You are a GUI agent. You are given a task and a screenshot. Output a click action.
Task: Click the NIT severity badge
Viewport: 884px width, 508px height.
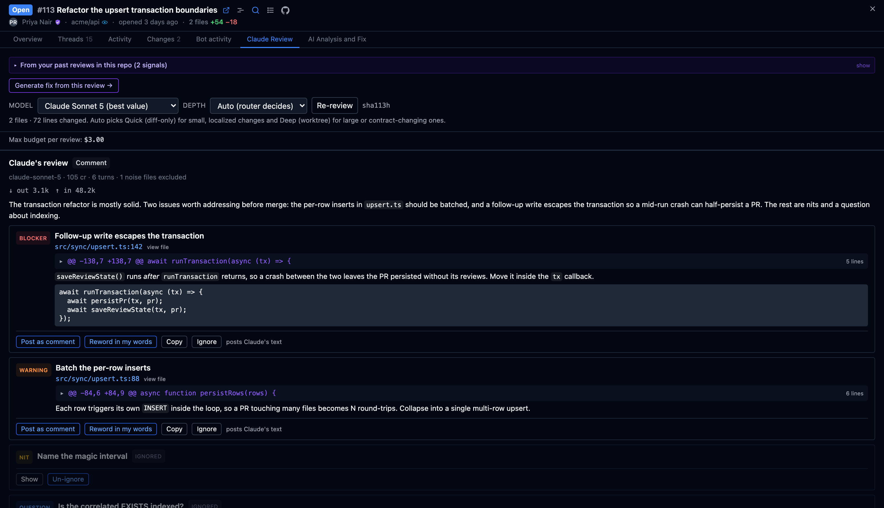point(24,457)
